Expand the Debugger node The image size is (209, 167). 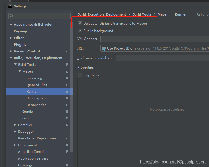[x=15, y=131]
